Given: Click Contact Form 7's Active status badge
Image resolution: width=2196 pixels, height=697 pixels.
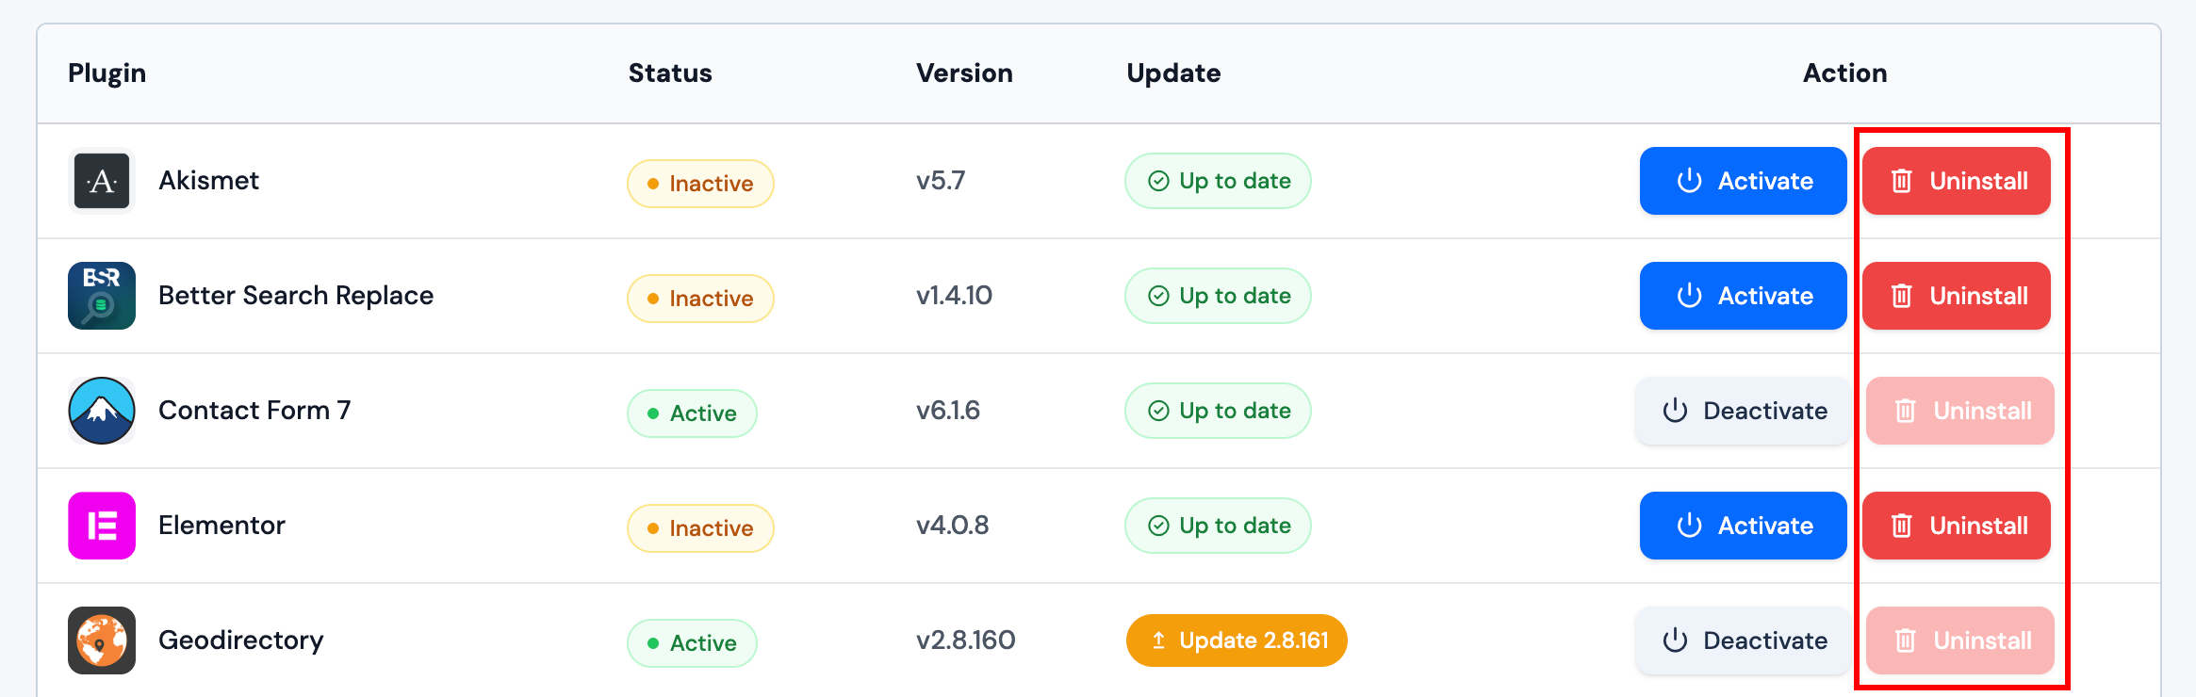Looking at the screenshot, I should click(692, 413).
